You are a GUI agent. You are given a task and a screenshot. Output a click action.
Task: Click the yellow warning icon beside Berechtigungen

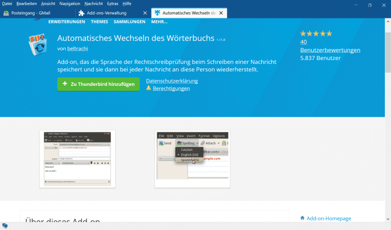(148, 88)
